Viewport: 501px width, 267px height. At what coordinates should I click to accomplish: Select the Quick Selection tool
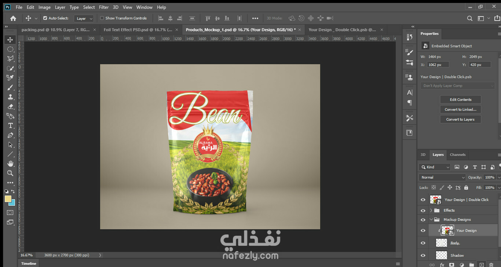[x=10, y=68]
